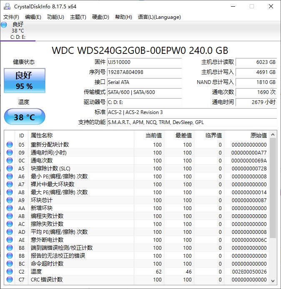Click the NAND 总计写入 value 1810 GB

(x=256, y=82)
